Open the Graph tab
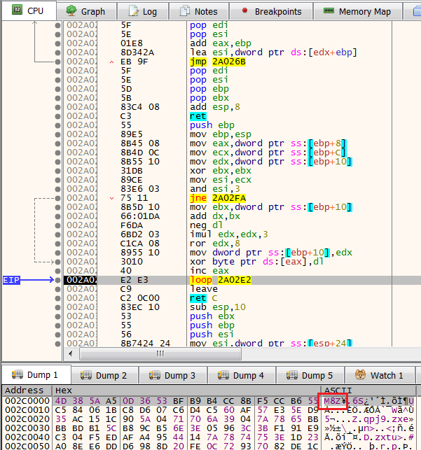Viewport: 421px width, 450px height. point(87,11)
